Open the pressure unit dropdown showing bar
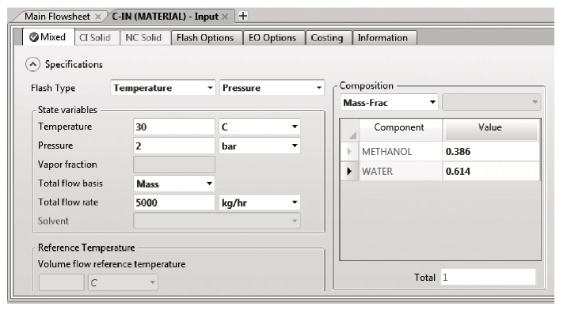The height and width of the screenshot is (314, 571). (x=259, y=146)
